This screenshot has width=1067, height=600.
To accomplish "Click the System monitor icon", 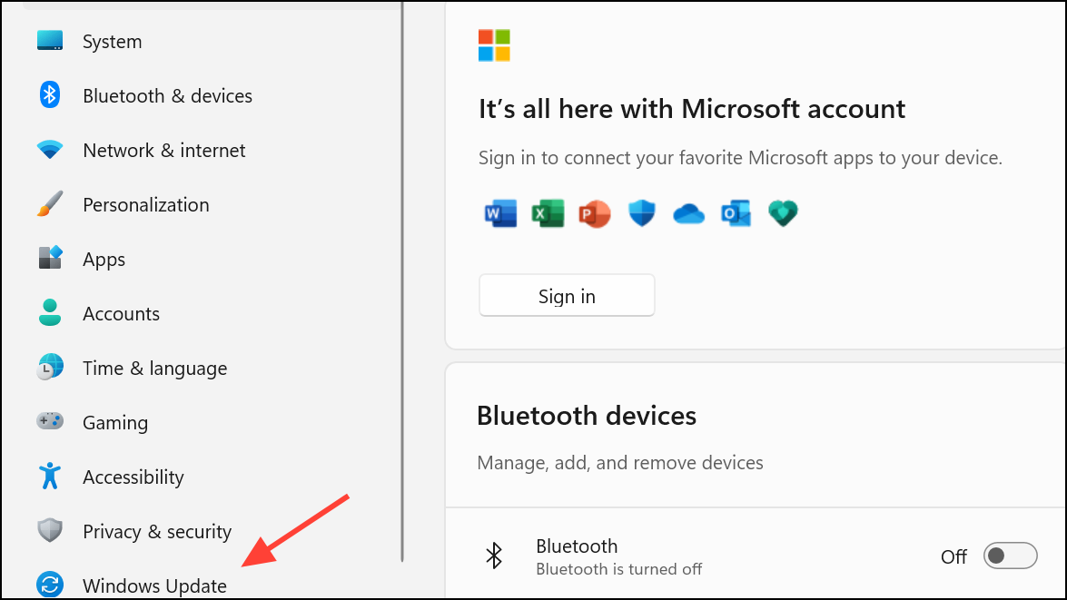I will (x=50, y=41).
